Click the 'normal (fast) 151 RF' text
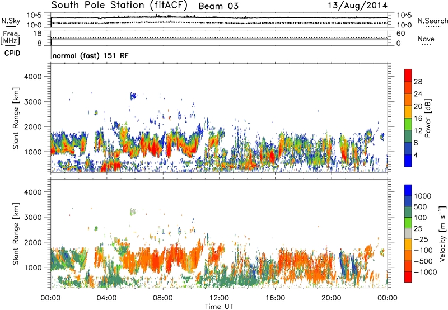This screenshot has width=448, height=310. tap(91, 55)
